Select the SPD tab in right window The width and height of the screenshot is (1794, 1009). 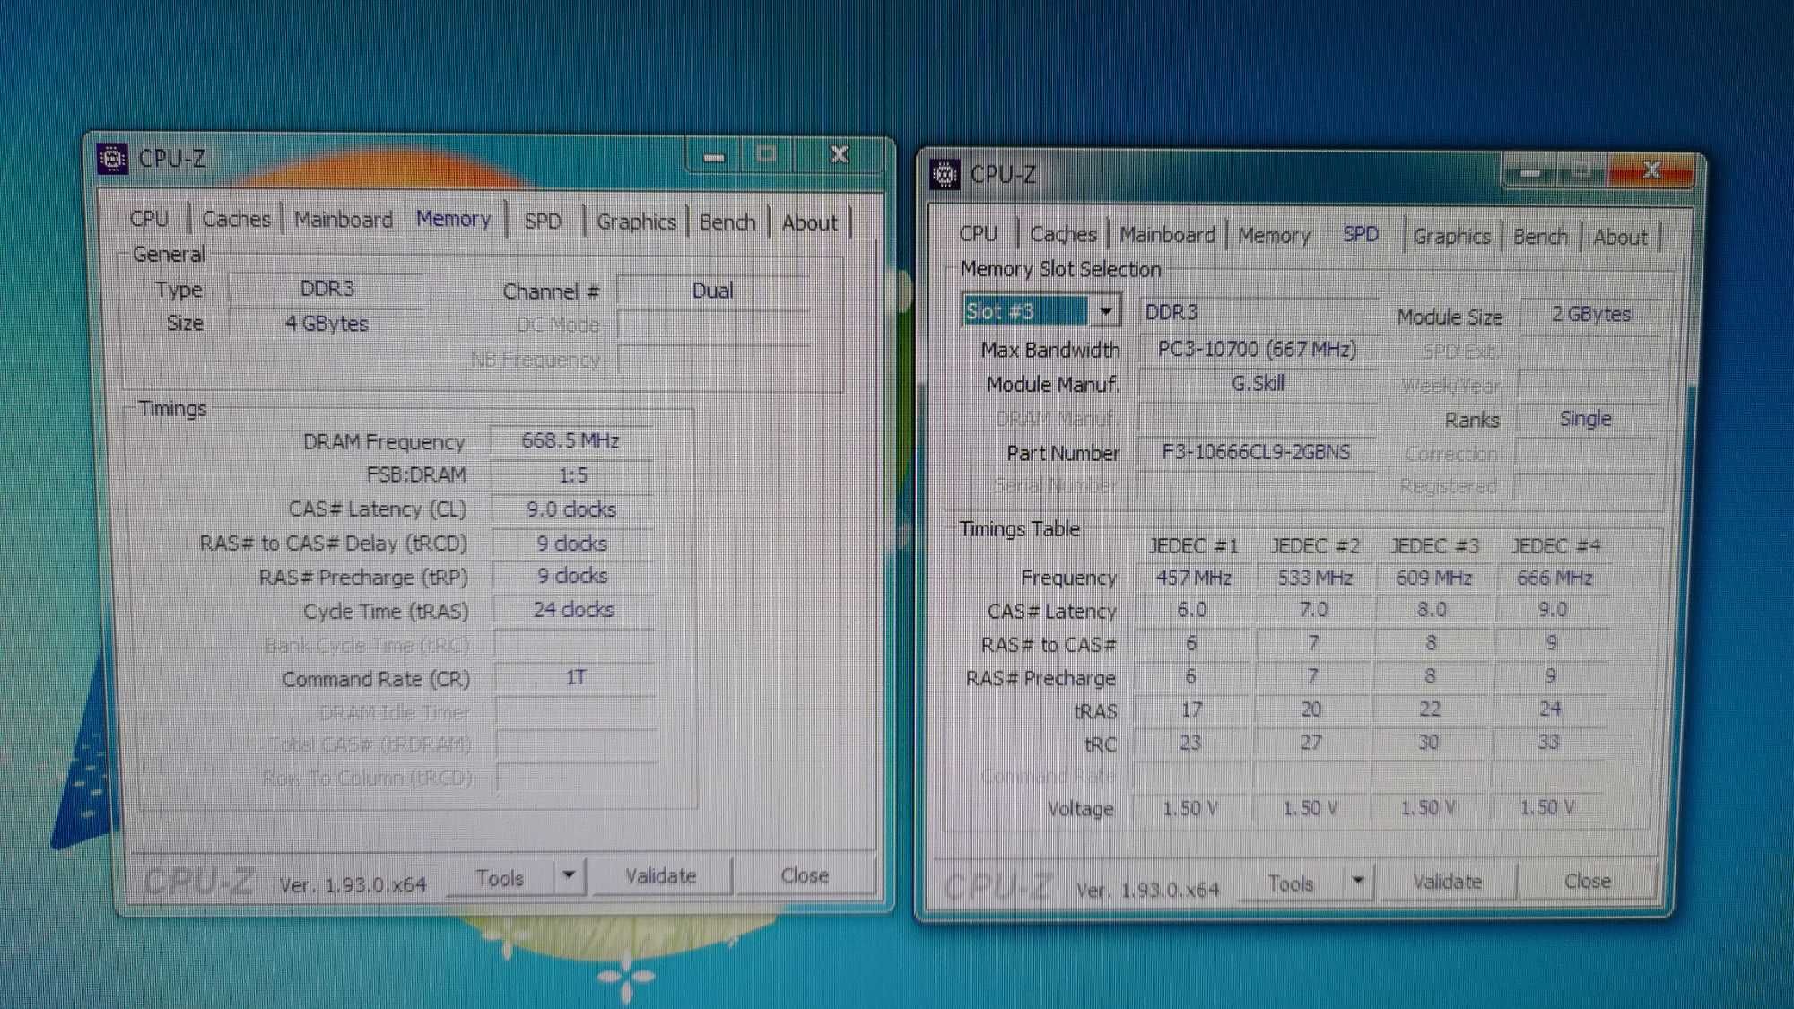pyautogui.click(x=1361, y=234)
